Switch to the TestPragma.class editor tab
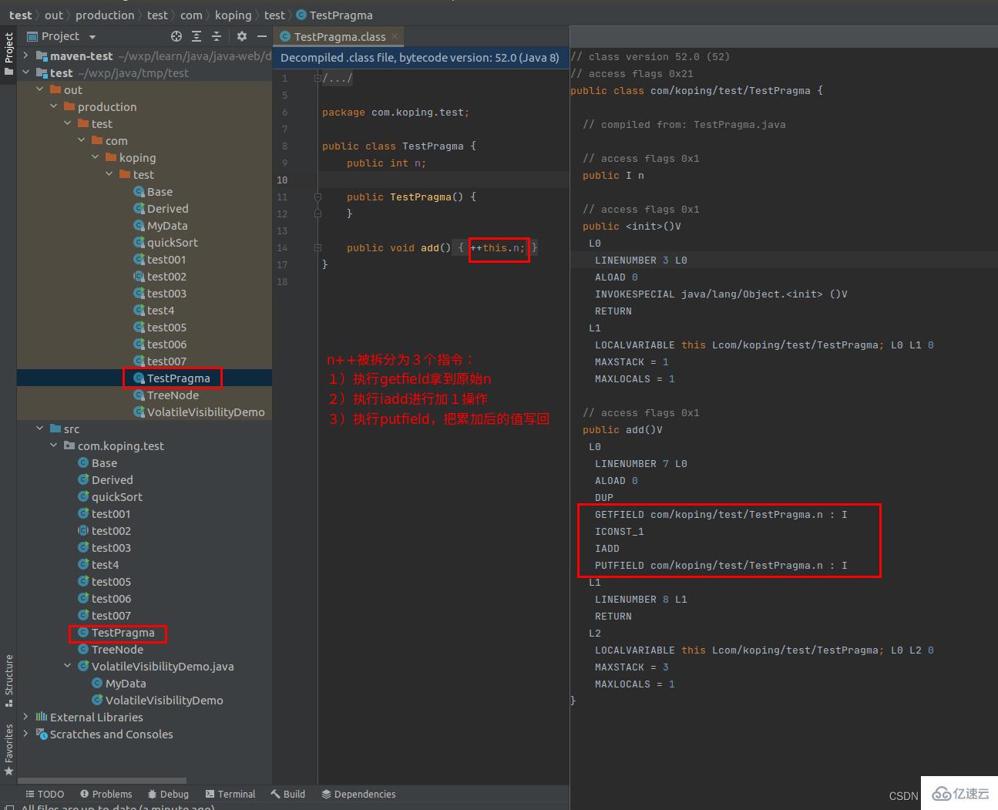Viewport: 998px width, 810px height. [x=339, y=35]
